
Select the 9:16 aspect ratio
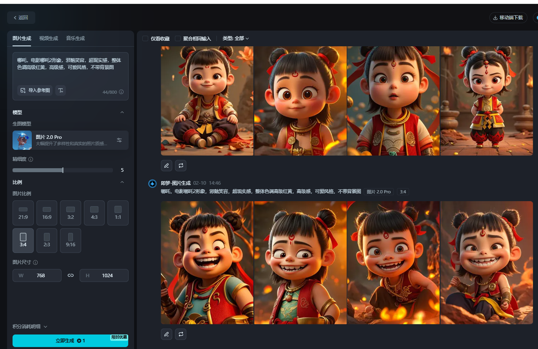click(71, 240)
